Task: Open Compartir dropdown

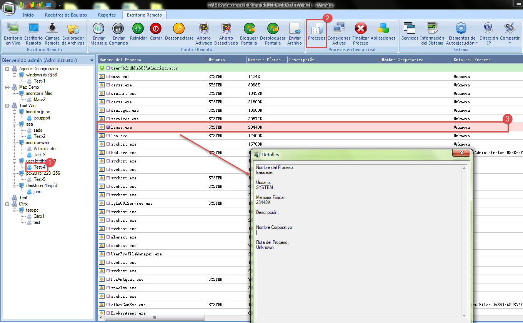Action: pos(510,34)
